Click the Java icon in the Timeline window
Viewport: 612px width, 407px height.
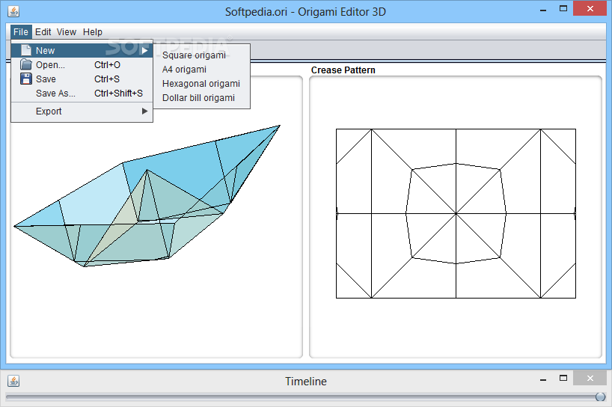pyautogui.click(x=13, y=381)
